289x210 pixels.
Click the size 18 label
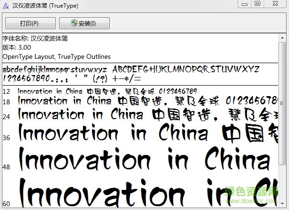pos(6,102)
